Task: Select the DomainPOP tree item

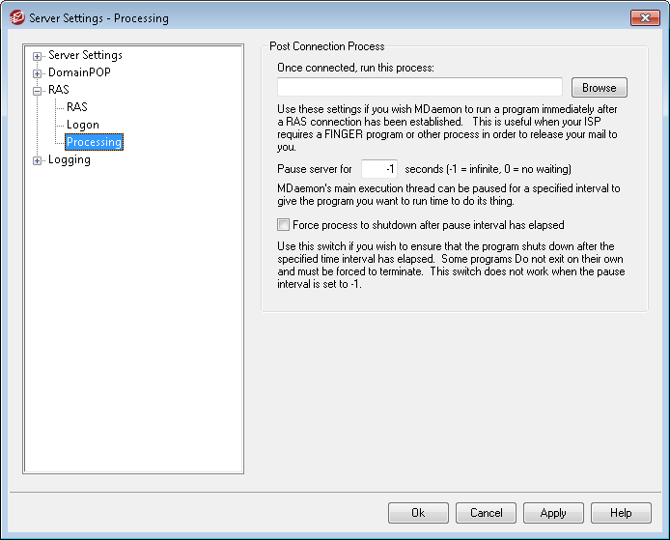Action: pyautogui.click(x=79, y=72)
